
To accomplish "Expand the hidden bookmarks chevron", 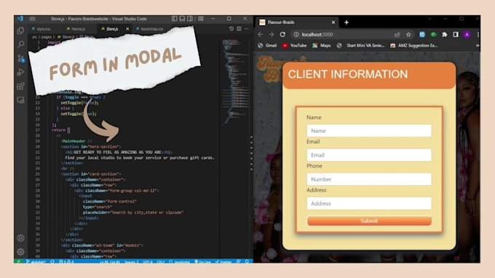I will (478, 46).
